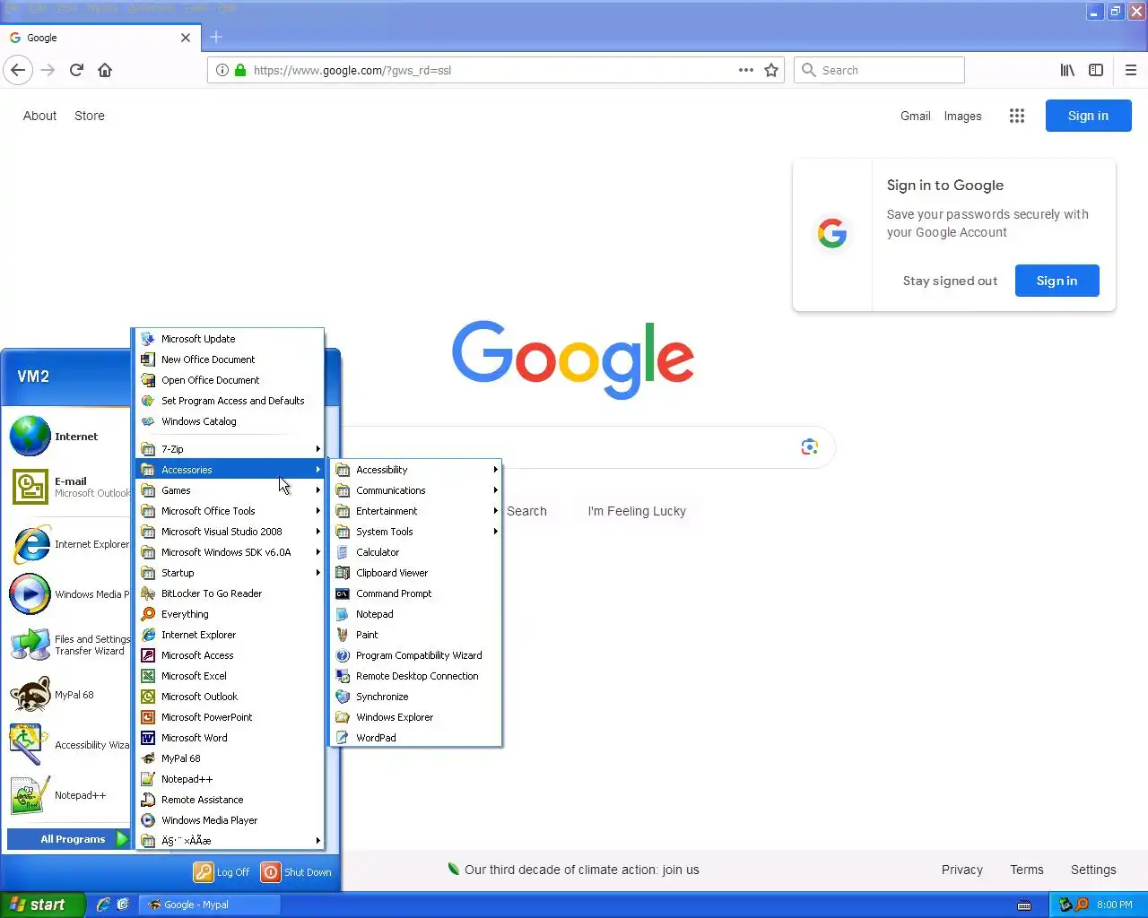
Task: Open the Google apps grid
Action: click(1016, 116)
